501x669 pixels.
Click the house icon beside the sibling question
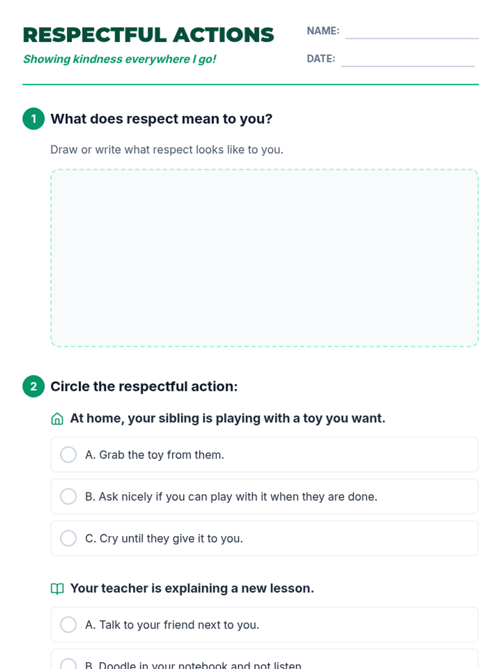[x=57, y=419]
